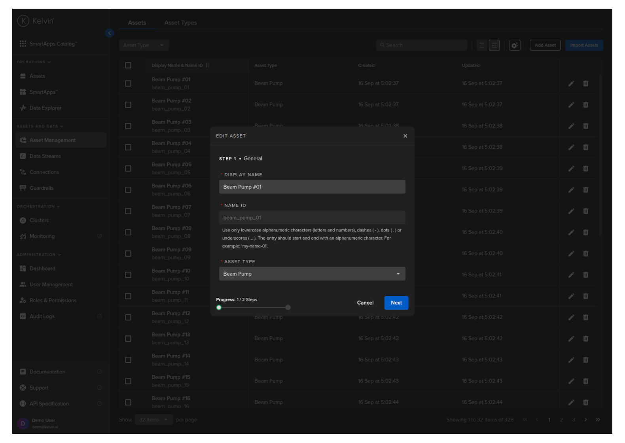The image size is (625, 443).
Task: Open the items per page dropdown
Action: pos(153,420)
